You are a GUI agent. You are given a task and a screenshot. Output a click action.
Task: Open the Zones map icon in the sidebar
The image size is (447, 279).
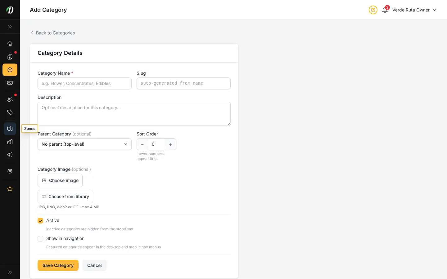click(x=10, y=129)
